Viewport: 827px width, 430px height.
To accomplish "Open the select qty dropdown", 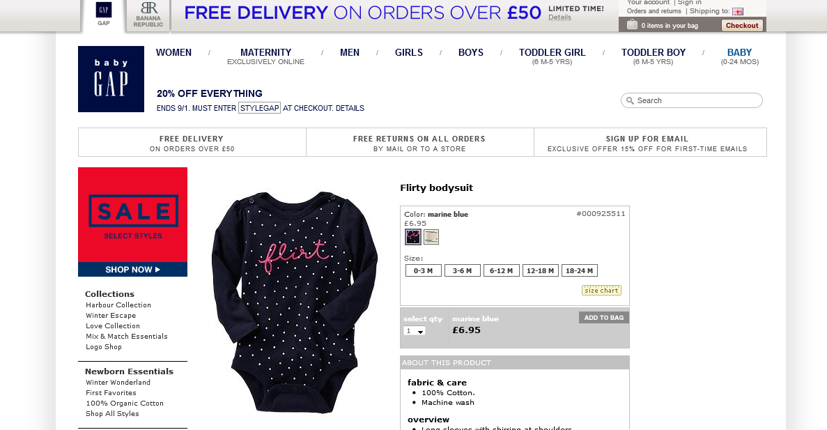I will pyautogui.click(x=414, y=331).
